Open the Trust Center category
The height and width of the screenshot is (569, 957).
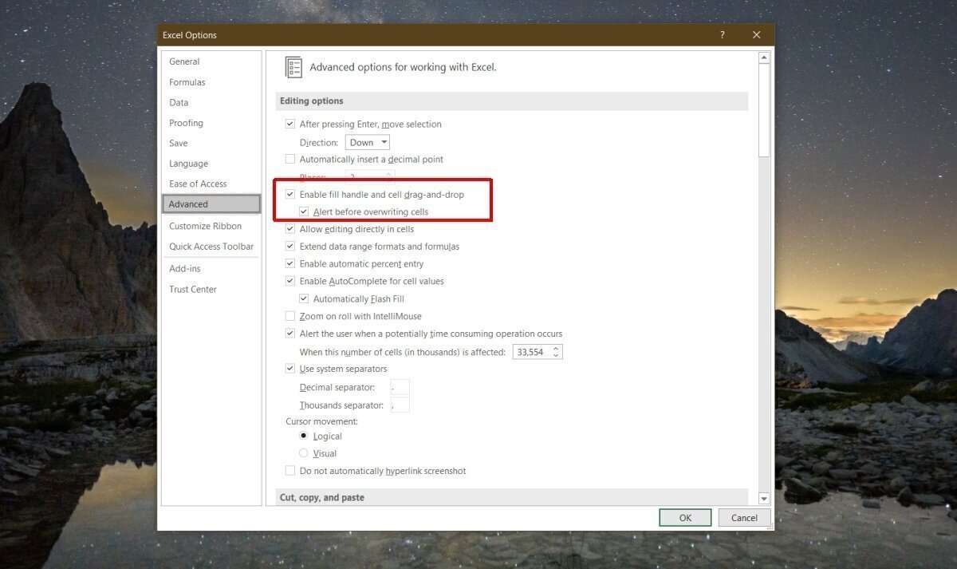click(x=193, y=289)
